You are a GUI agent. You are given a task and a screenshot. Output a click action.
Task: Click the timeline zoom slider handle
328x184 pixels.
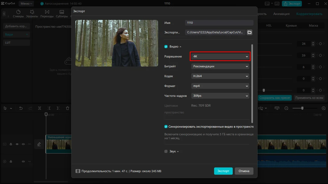click(302, 108)
